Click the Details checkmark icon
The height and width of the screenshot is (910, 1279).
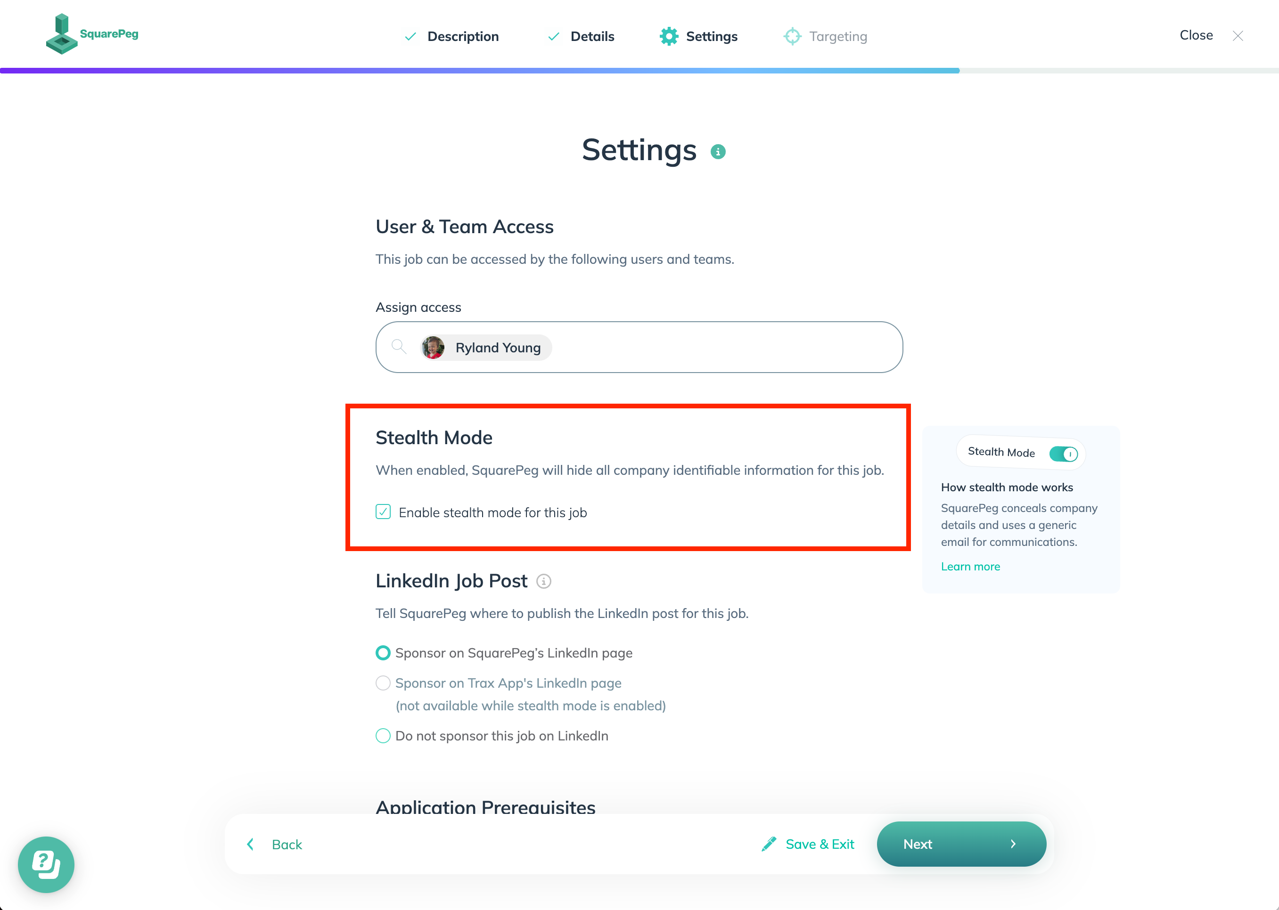(x=554, y=36)
